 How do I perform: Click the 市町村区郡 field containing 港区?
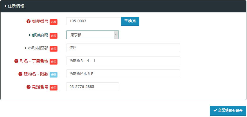123,48
